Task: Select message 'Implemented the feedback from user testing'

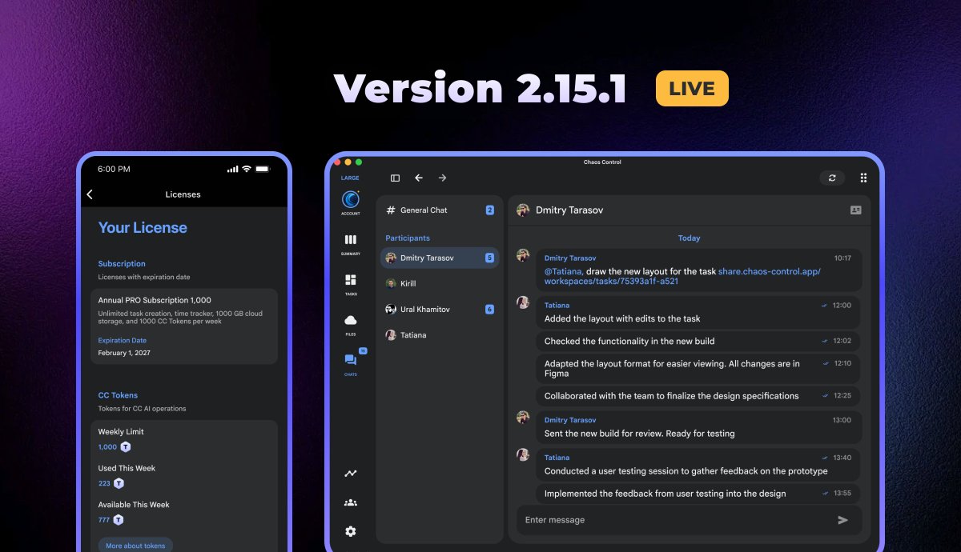Action: [699, 494]
